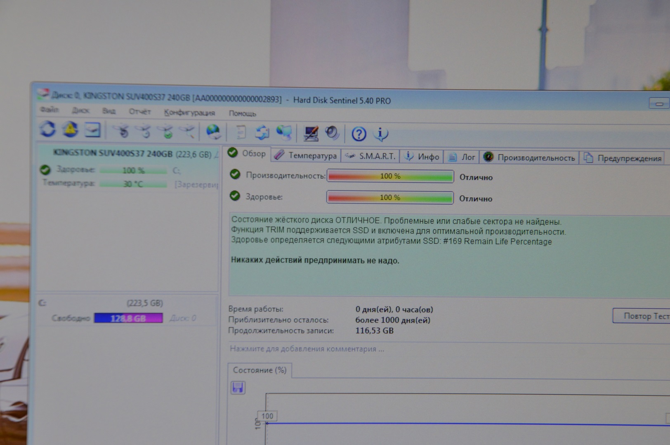Click the yellow warning triangle toolbar icon
The width and height of the screenshot is (670, 445).
pos(70,130)
